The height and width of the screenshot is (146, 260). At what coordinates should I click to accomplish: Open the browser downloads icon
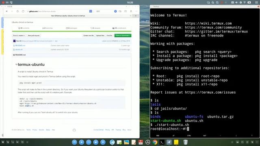click(x=131, y=11)
